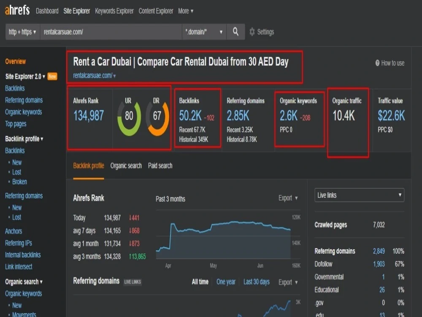Open the *.domain/* mode dropdown
The image size is (422, 317).
click(x=204, y=32)
